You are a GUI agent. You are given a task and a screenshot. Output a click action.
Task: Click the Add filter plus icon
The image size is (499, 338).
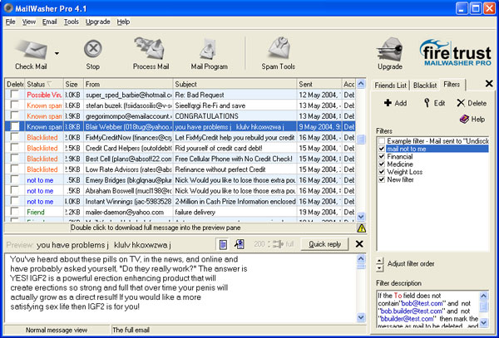click(x=388, y=103)
